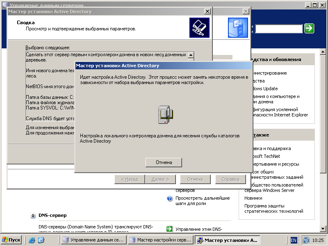
Task: Open the deployment and resources link
Action: [276, 164]
